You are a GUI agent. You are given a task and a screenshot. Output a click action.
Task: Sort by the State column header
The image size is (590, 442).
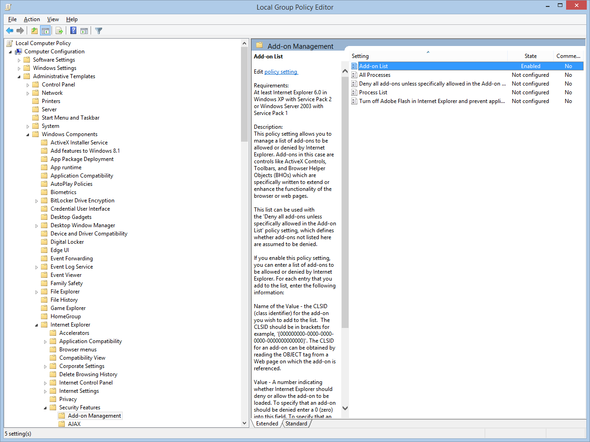[530, 56]
